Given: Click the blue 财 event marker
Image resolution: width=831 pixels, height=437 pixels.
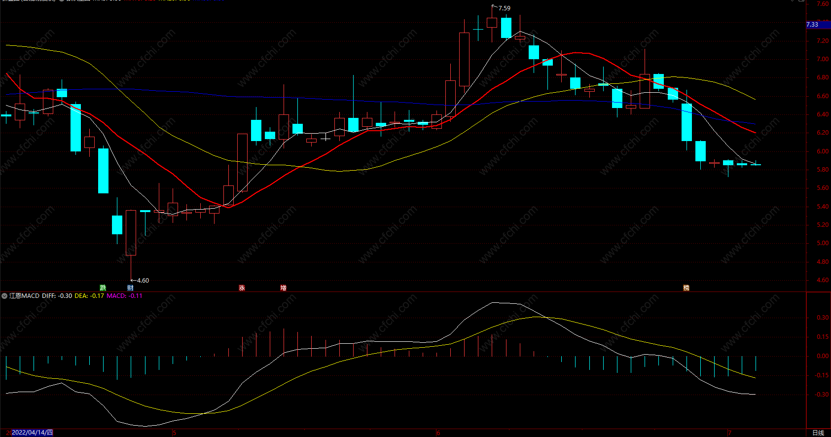Looking at the screenshot, I should coord(130,288).
